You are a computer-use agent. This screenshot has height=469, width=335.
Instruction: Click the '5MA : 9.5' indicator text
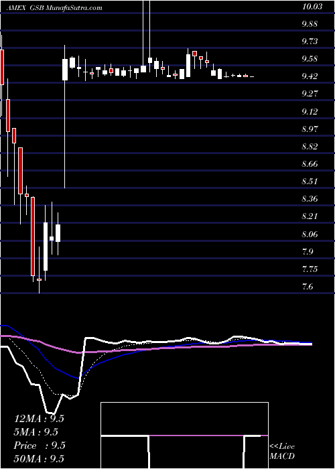36,432
